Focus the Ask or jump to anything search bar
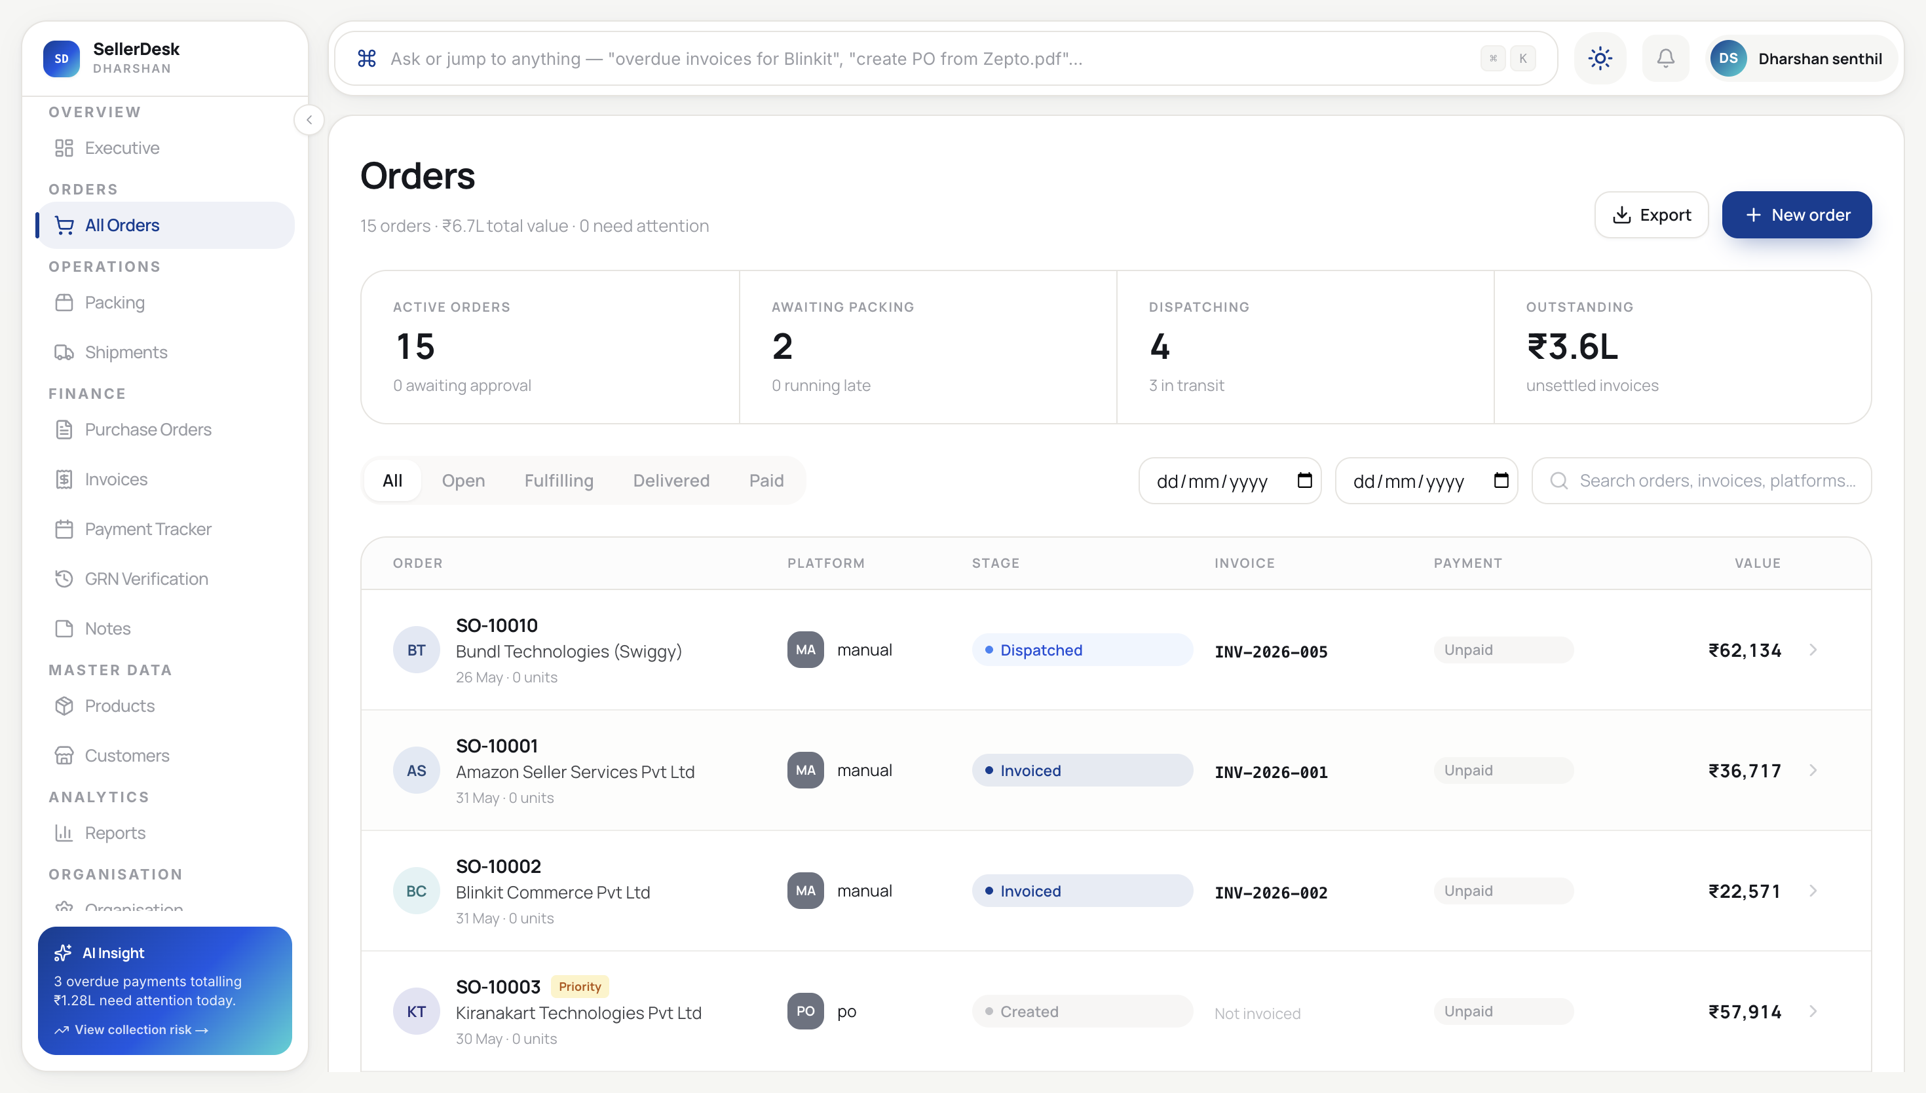Image resolution: width=1926 pixels, height=1093 pixels. tap(945, 58)
